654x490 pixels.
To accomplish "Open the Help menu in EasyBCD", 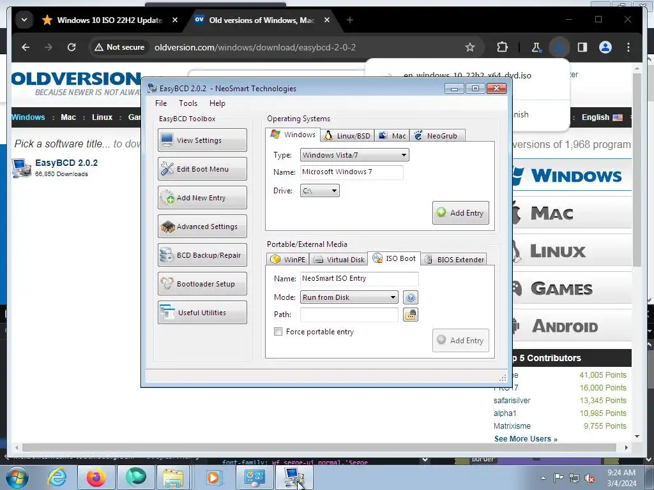I will [217, 103].
